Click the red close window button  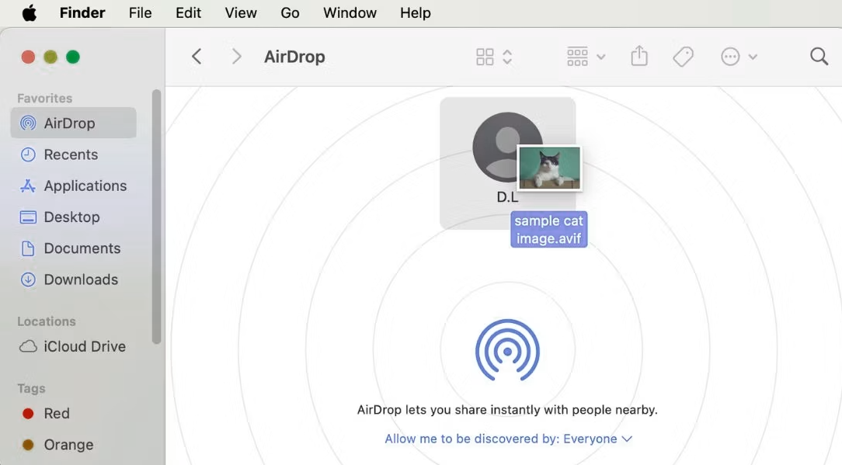[28, 57]
